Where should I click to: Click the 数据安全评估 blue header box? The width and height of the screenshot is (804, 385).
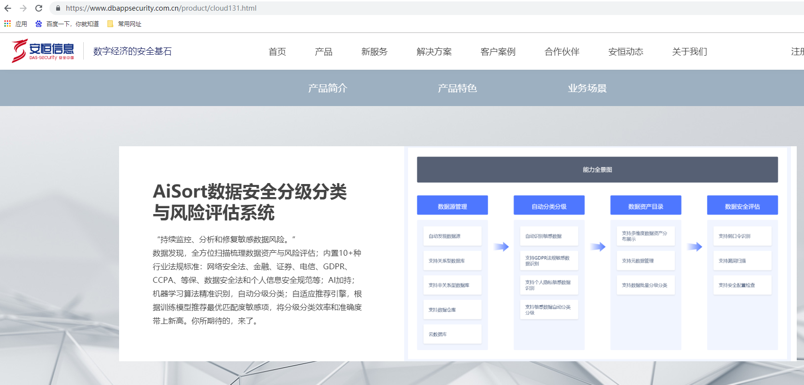point(743,205)
